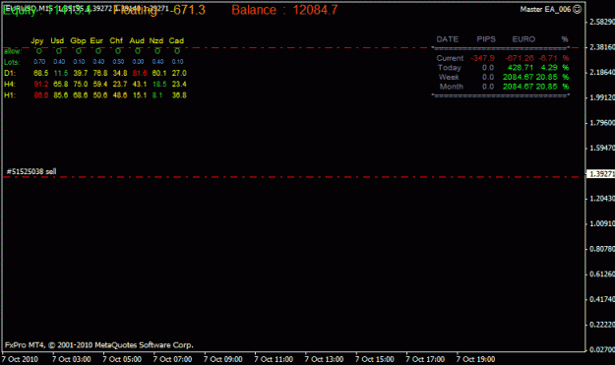
Task: Toggle the allow circle under Usd
Action: [59, 51]
